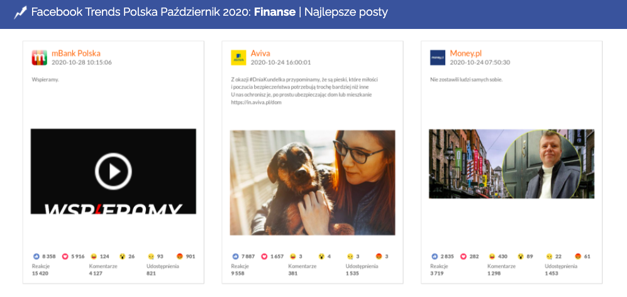This screenshot has width=627, height=297.
Task: Open the mBank Polska page link
Action: (75, 53)
